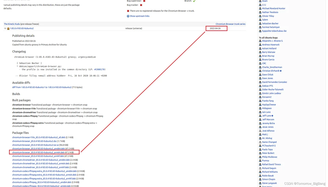The image size is (328, 187).
Task: Click the person icon next to Olivier Tilloy
Action: [x=260, y=16]
